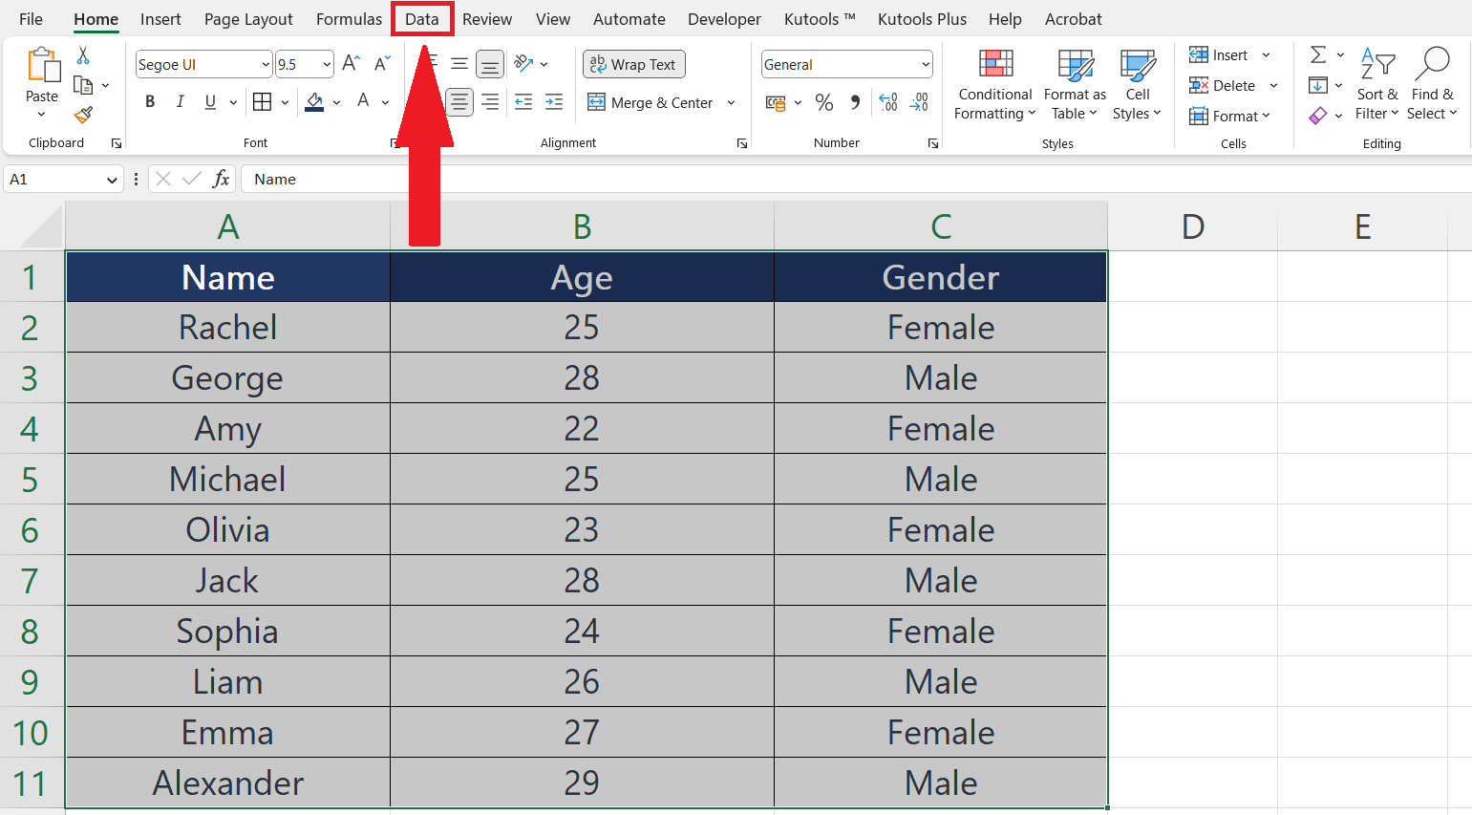1472x815 pixels.
Task: Apply underline to selected cells
Action: (x=209, y=100)
